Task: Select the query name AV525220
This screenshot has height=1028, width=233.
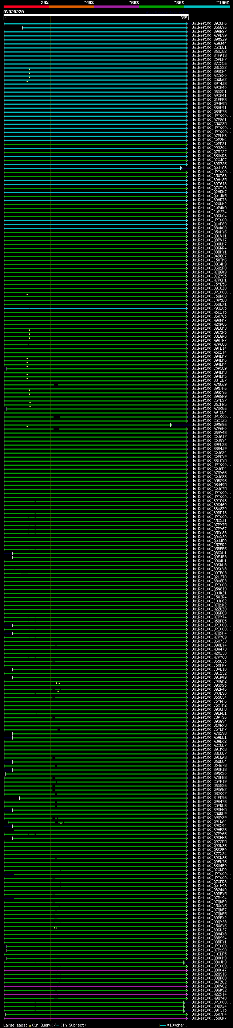Action: [x=13, y=12]
